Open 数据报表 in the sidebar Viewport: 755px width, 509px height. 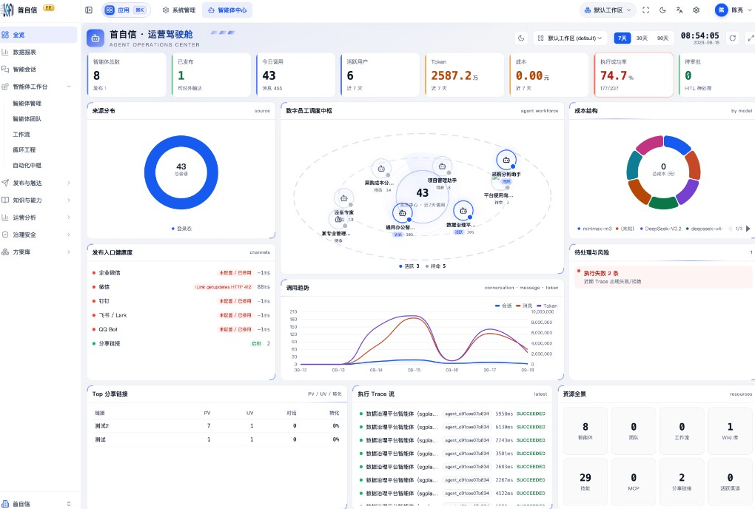pyautogui.click(x=38, y=52)
